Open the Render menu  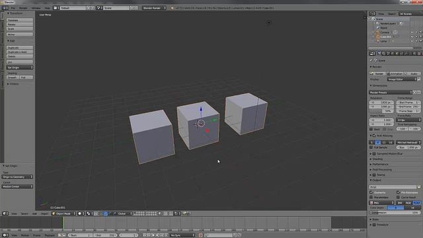tap(23, 8)
